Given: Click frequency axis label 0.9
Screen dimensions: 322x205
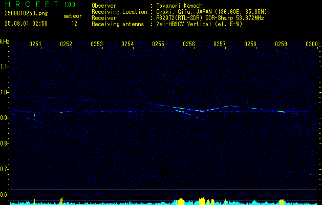Looking at the screenshot, I should (4, 118).
